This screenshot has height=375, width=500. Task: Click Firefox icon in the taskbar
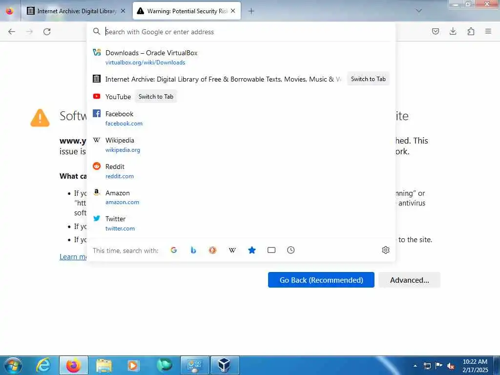pyautogui.click(x=74, y=365)
